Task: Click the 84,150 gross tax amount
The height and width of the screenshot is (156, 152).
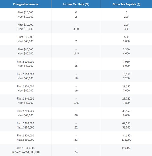Action: tap(126, 136)
